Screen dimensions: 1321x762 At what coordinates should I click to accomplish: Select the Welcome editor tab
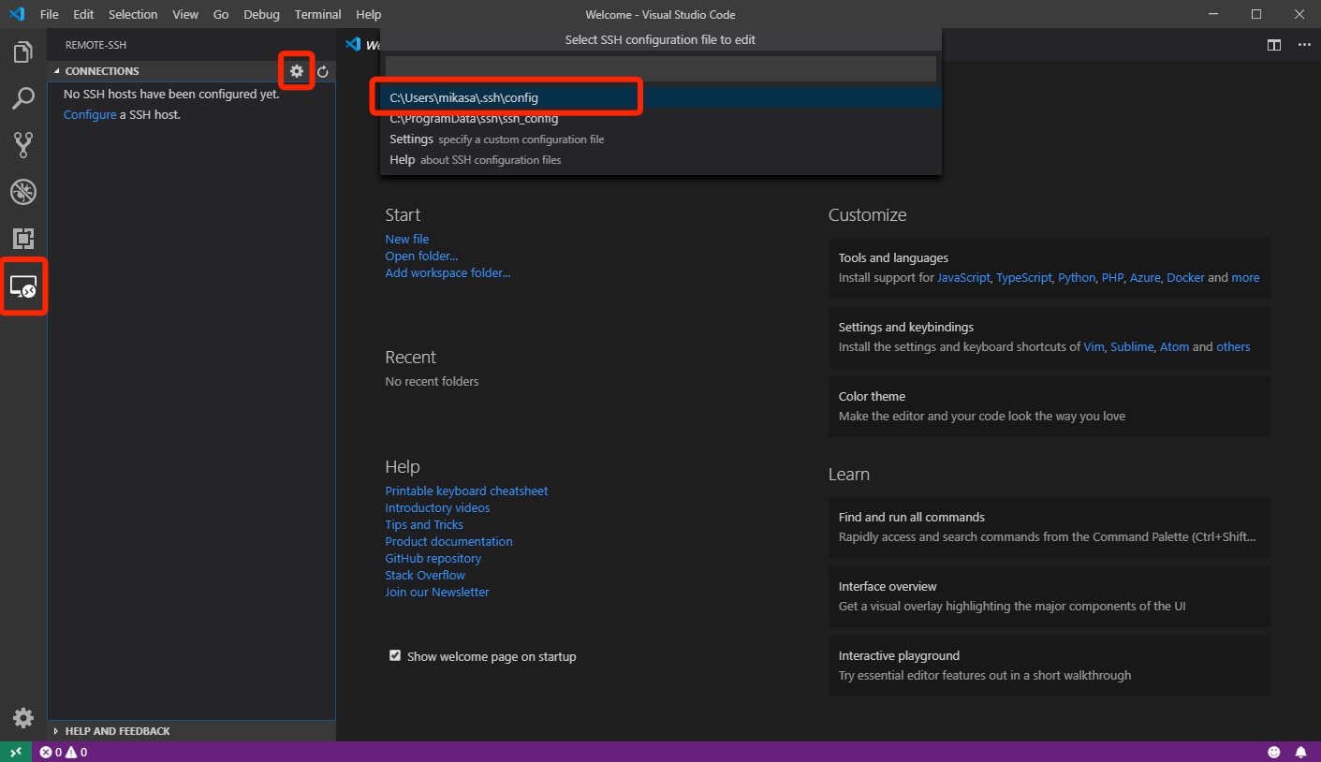point(361,45)
